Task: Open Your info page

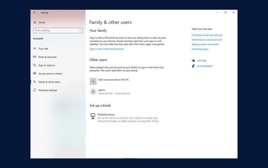Action: 44,49
